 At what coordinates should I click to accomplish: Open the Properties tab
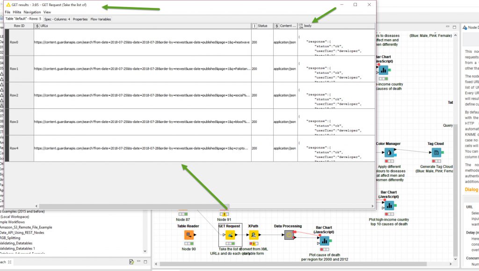point(80,19)
